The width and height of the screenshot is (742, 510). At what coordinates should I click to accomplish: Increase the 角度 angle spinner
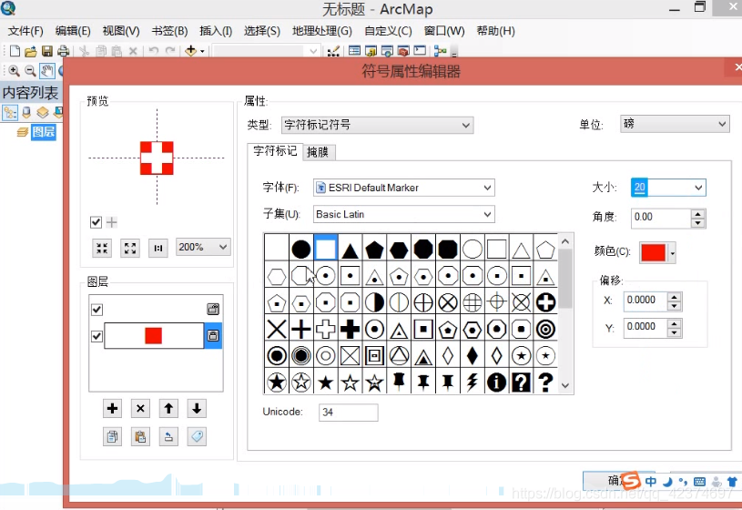[x=698, y=214]
